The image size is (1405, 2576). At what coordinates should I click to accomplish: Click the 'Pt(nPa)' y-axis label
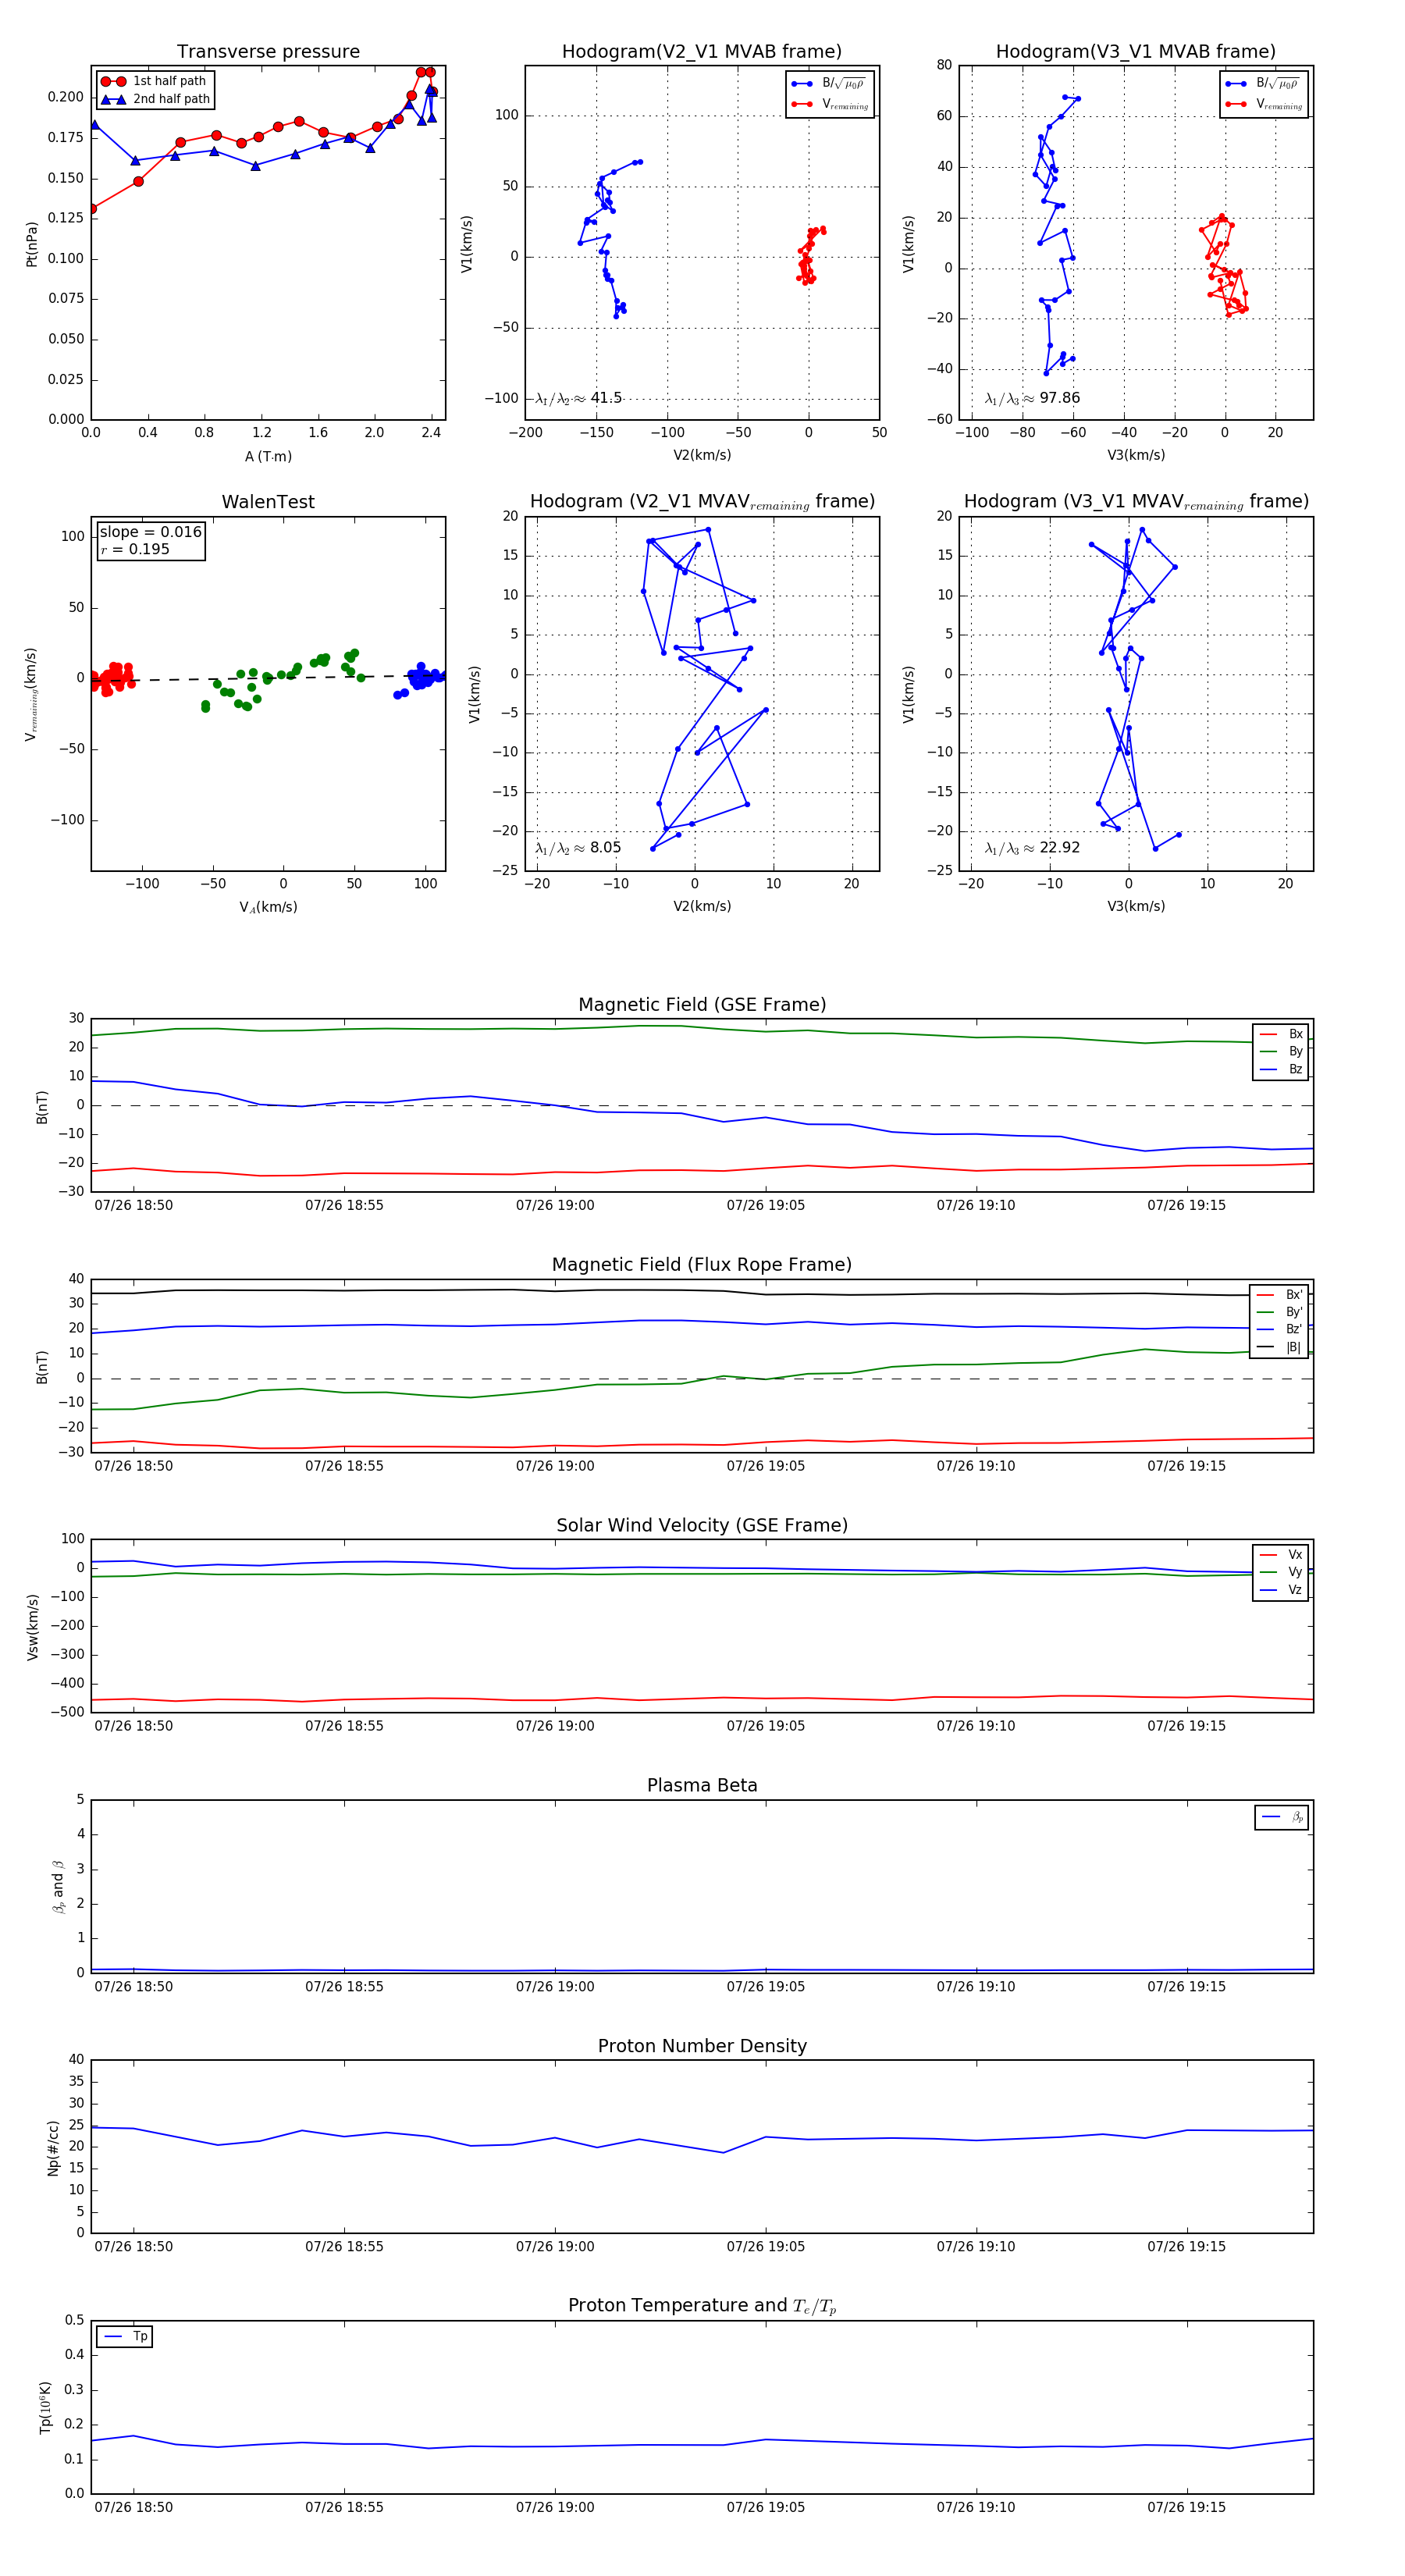click(31, 243)
